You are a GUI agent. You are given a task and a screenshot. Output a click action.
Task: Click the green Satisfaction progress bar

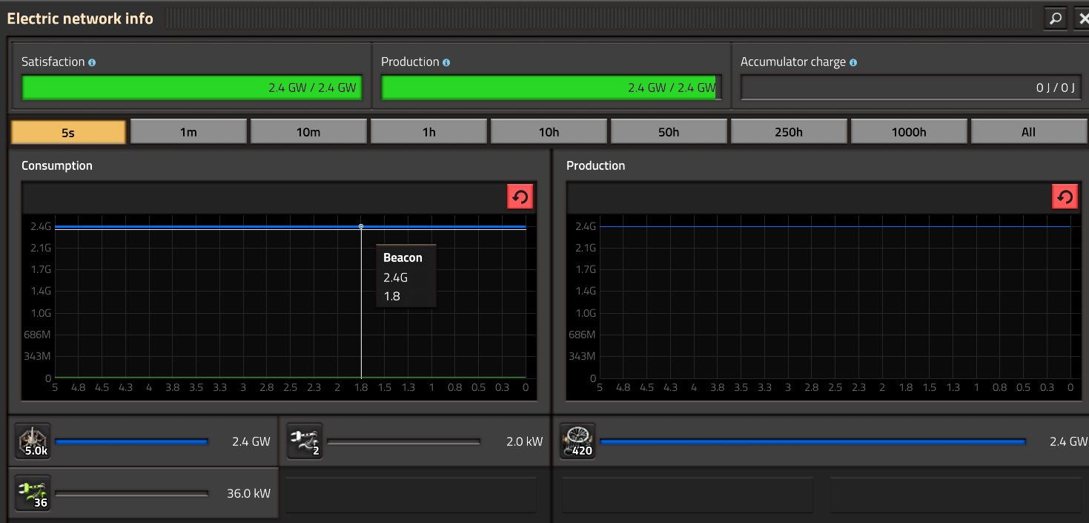191,88
